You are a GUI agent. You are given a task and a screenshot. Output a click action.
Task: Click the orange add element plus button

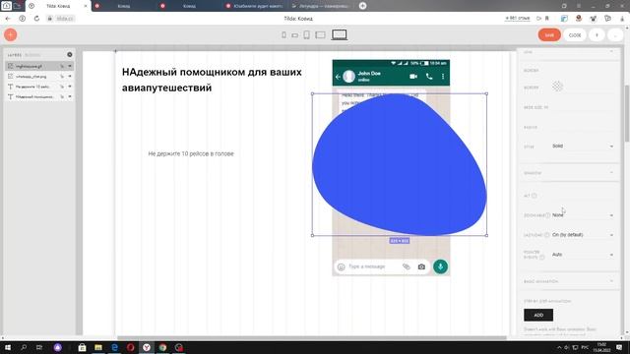[x=11, y=35]
